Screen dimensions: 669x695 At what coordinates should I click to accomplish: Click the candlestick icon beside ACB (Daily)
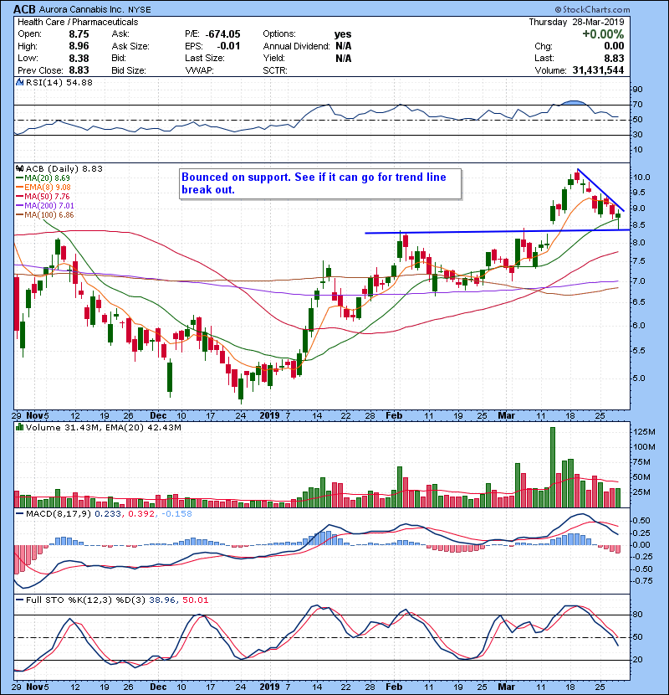click(x=19, y=168)
